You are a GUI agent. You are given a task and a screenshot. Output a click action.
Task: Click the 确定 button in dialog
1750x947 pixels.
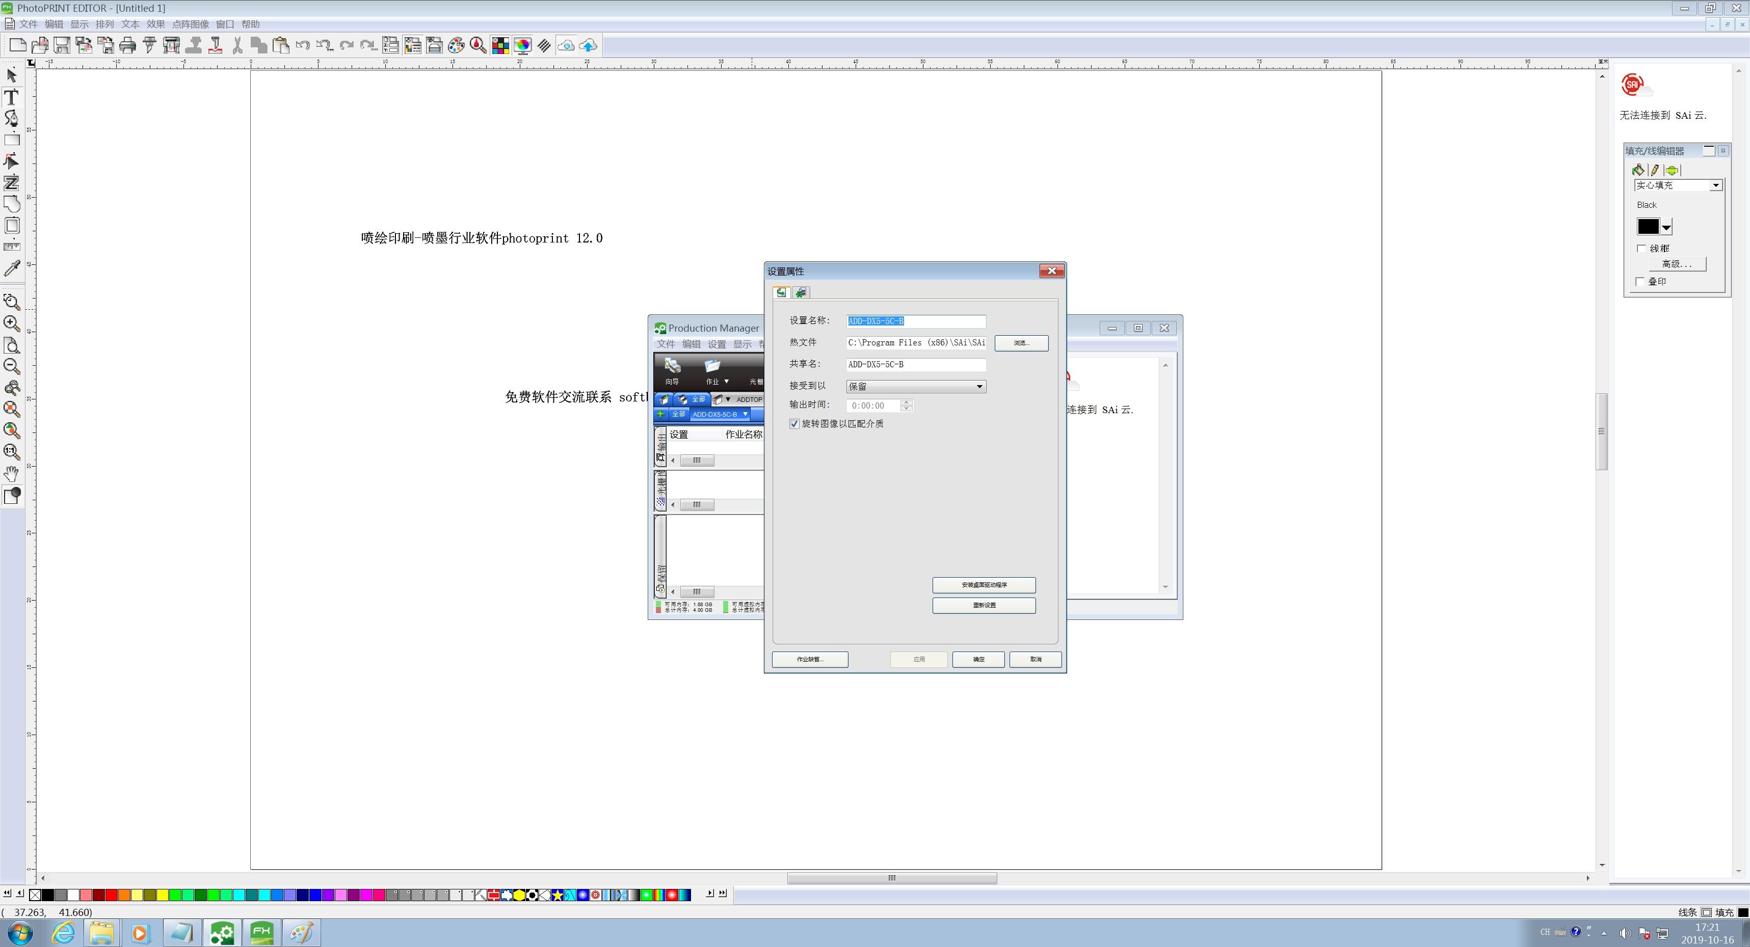(978, 659)
